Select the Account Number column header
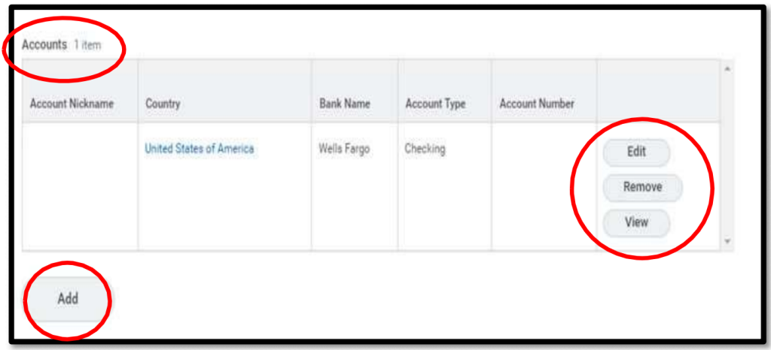771x350 pixels. tap(536, 104)
